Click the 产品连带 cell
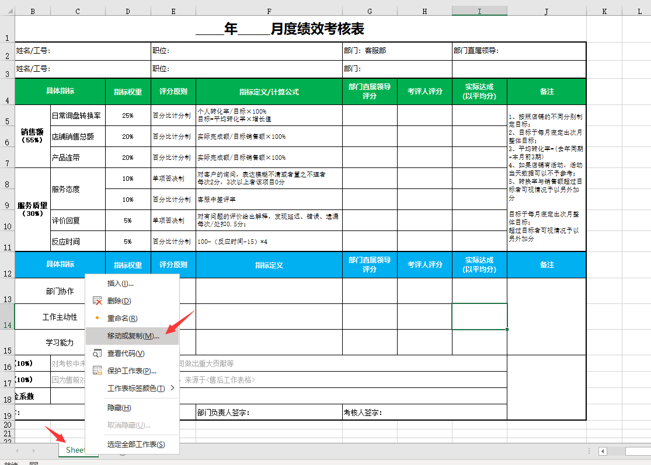This screenshot has width=651, height=465. click(x=78, y=157)
